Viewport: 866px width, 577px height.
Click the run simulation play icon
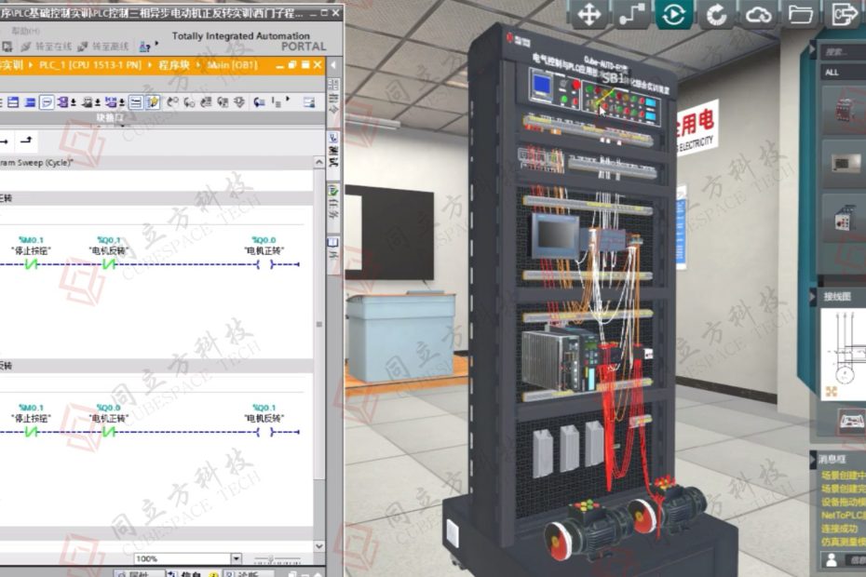pos(674,14)
